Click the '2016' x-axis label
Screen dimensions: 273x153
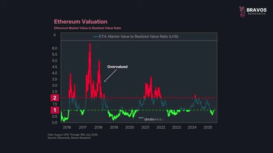(67, 127)
